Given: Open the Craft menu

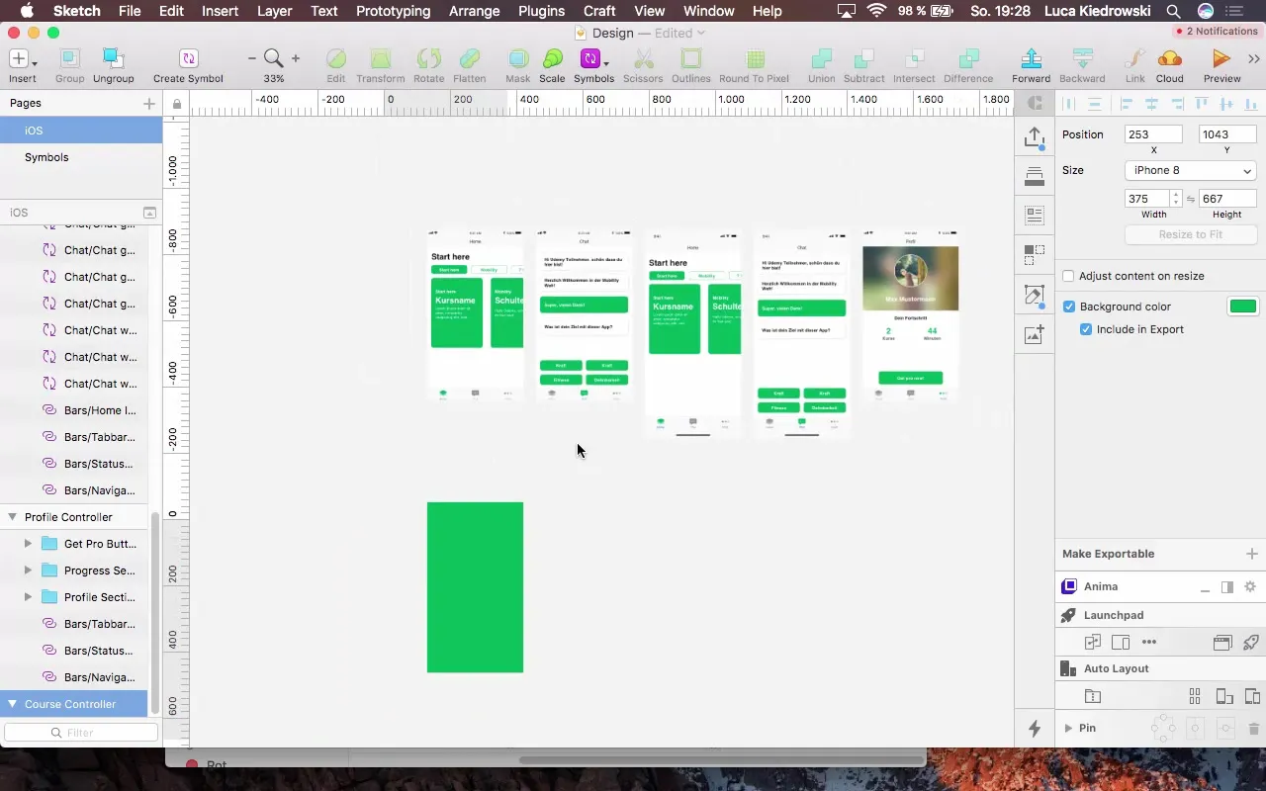Looking at the screenshot, I should (x=599, y=11).
